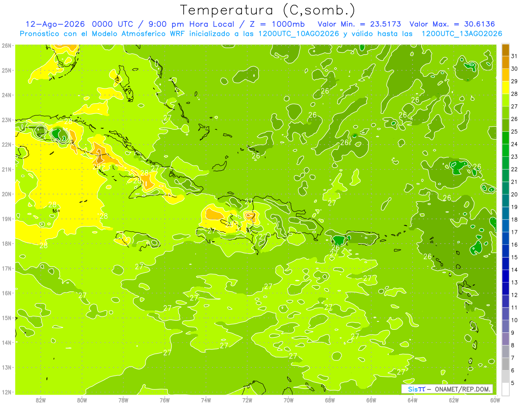Click the 14N latitude axis label
The width and height of the screenshot is (526, 406).
pos(7,342)
